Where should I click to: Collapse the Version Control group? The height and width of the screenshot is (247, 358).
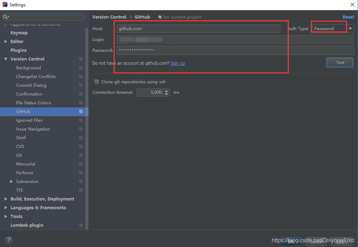6,59
